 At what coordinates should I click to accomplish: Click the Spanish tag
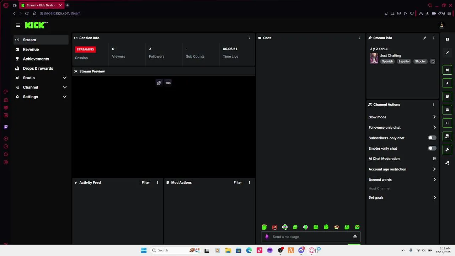(387, 62)
